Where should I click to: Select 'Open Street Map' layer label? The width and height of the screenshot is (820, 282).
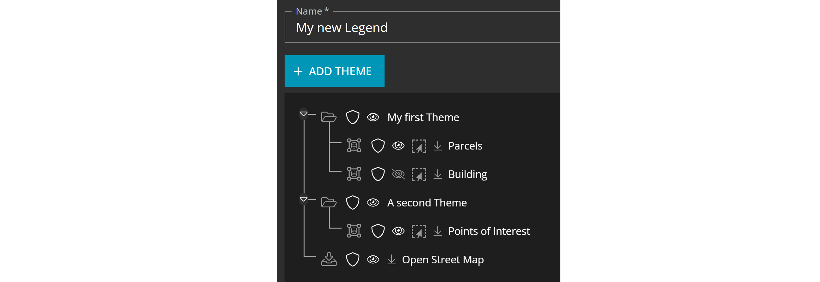click(x=443, y=260)
